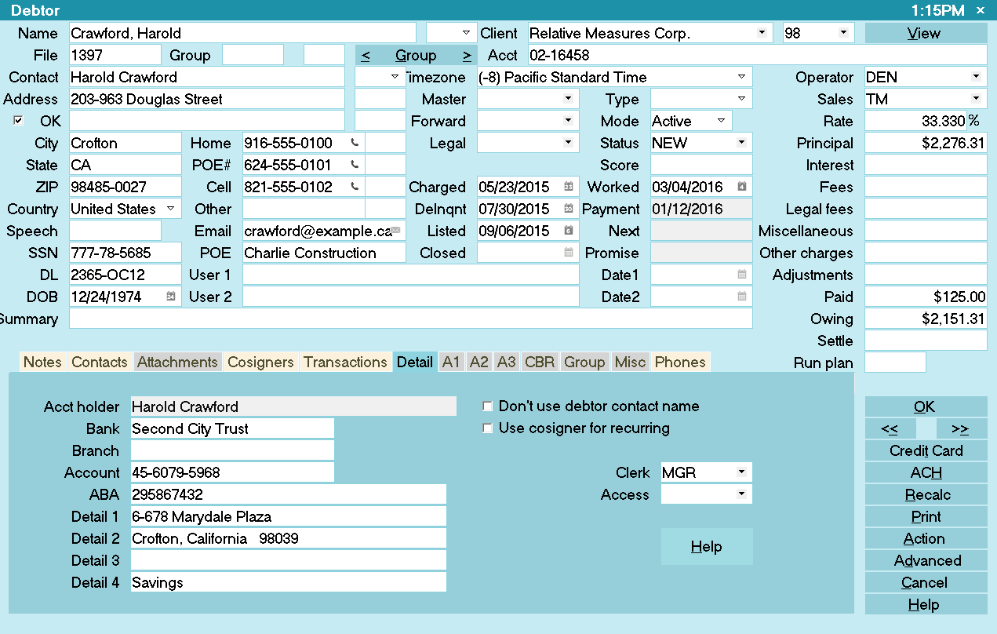Switch to the Transactions tab
Viewport: 997px width, 634px height.
click(x=345, y=362)
